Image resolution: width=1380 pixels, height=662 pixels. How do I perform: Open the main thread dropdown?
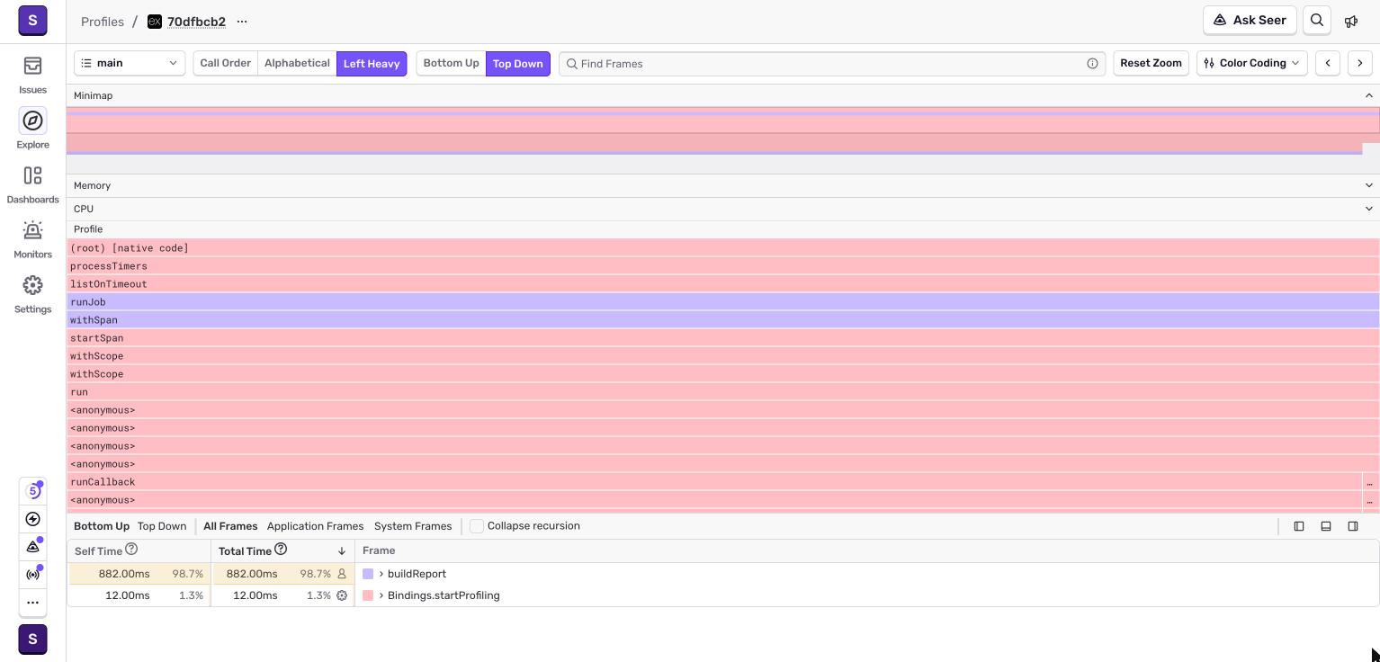[130, 63]
